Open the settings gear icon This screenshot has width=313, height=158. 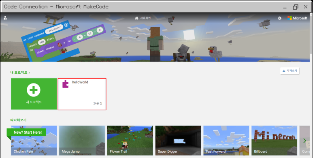tap(280, 18)
